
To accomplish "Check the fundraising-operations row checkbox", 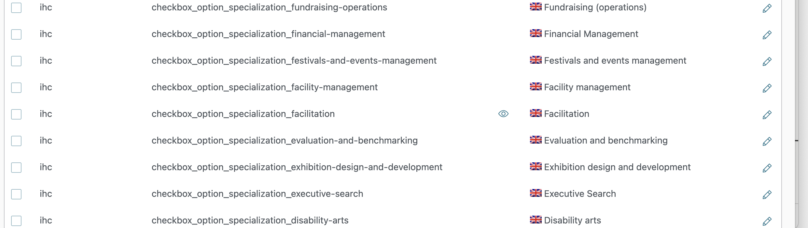I will 16,8.
